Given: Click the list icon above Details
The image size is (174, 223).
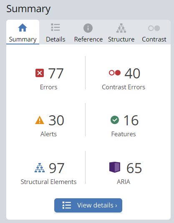Looking at the screenshot, I should click(x=55, y=27).
